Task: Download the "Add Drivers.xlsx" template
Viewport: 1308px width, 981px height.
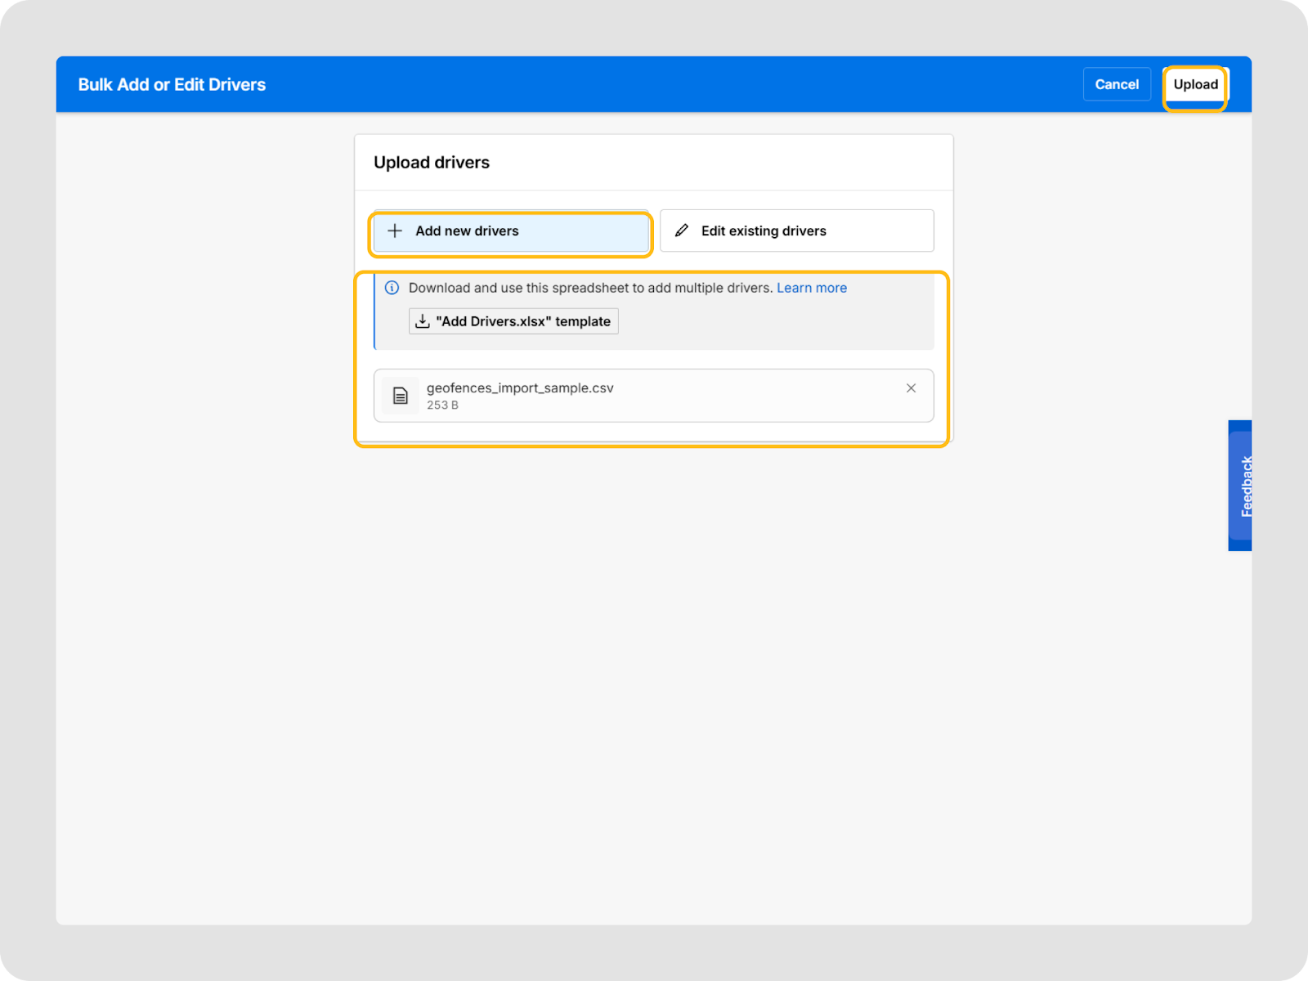Action: coord(513,321)
